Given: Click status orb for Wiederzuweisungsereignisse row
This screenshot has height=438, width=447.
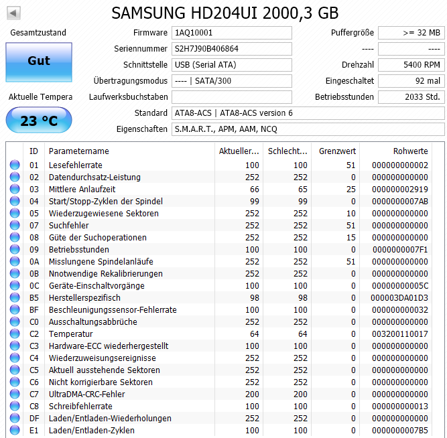Looking at the screenshot, I should (15, 358).
